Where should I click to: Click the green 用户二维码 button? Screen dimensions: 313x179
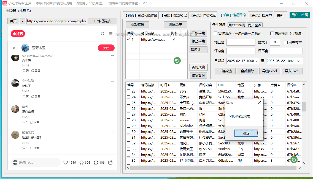click(299, 15)
